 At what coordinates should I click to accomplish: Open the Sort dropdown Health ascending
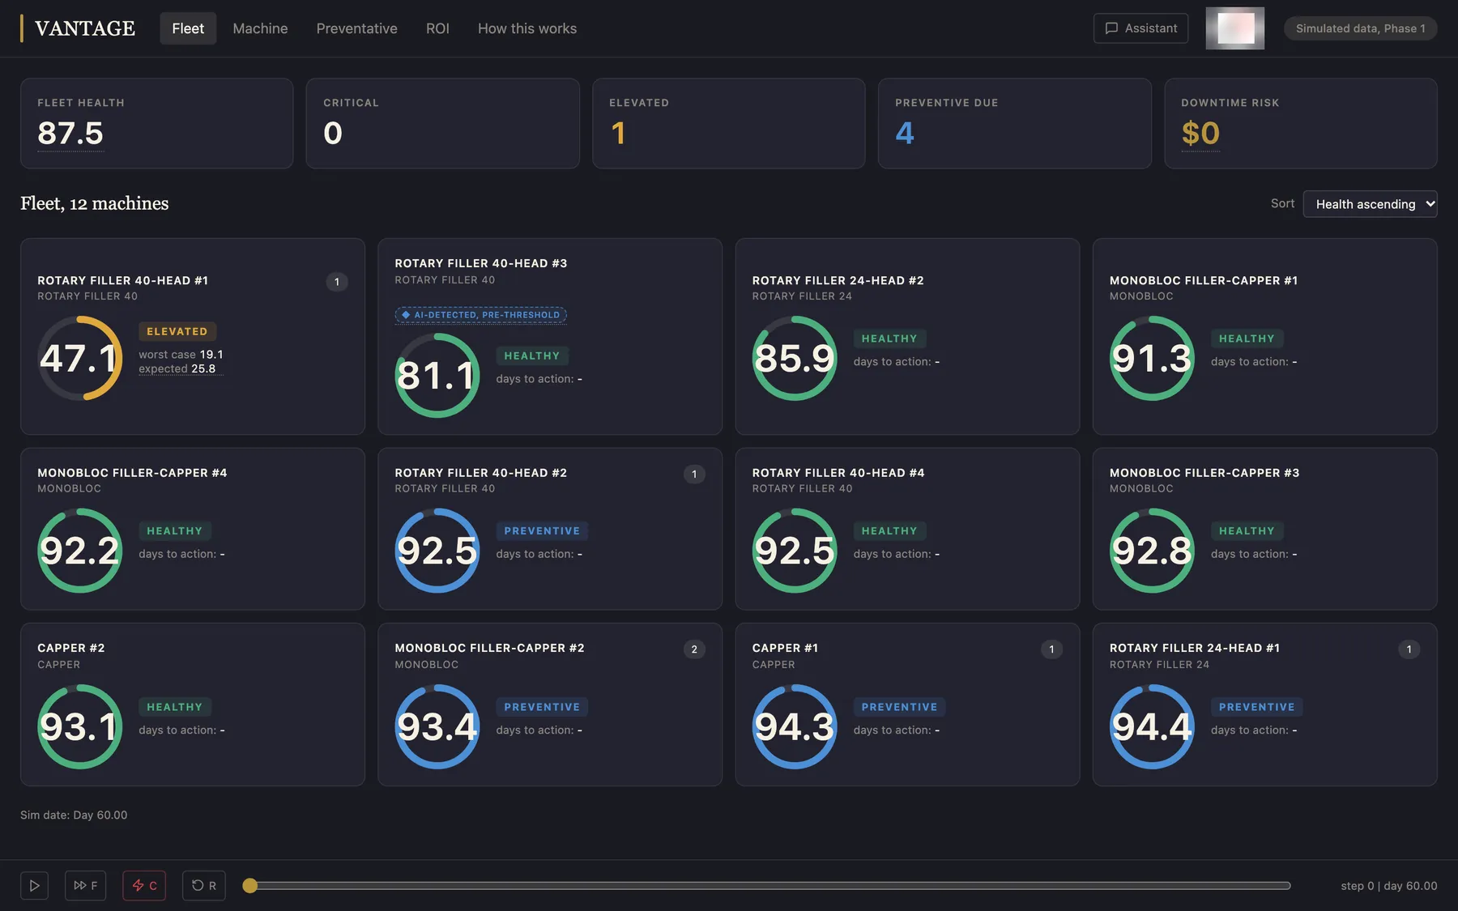[1370, 204]
